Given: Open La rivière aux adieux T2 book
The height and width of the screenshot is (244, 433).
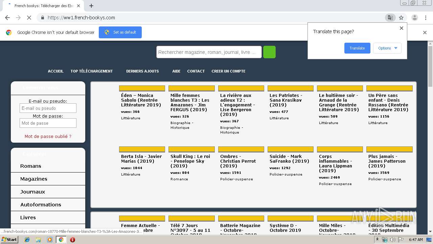Looking at the screenshot, I should (237, 105).
